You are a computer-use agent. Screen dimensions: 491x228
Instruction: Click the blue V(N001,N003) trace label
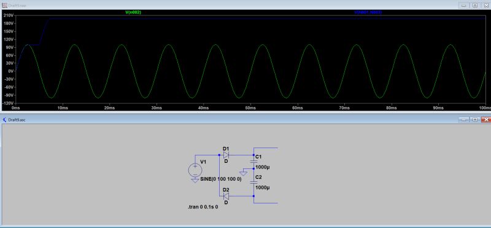tap(368, 12)
